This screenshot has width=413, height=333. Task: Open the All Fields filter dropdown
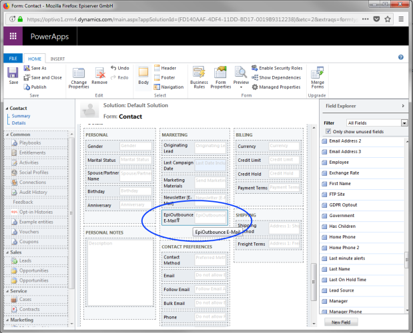[404, 123]
